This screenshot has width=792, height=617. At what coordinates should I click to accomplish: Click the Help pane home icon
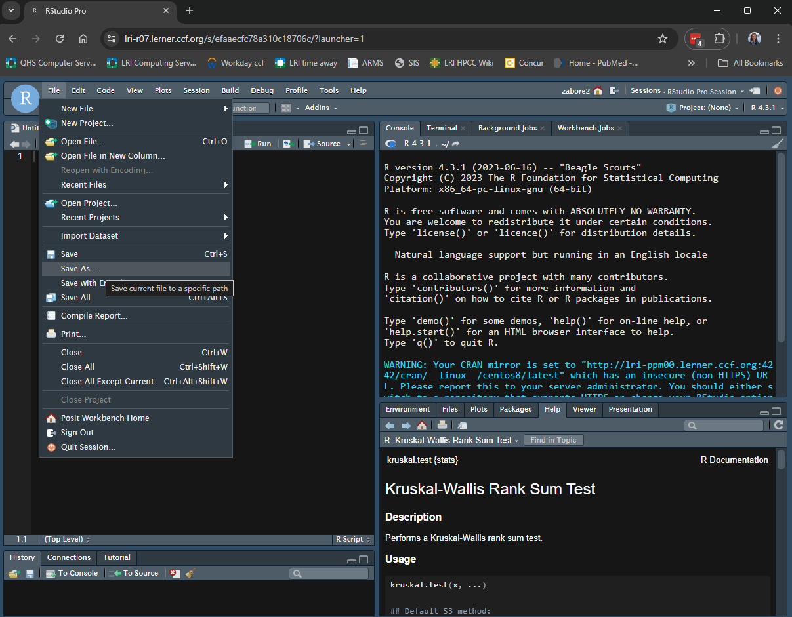[x=422, y=426]
